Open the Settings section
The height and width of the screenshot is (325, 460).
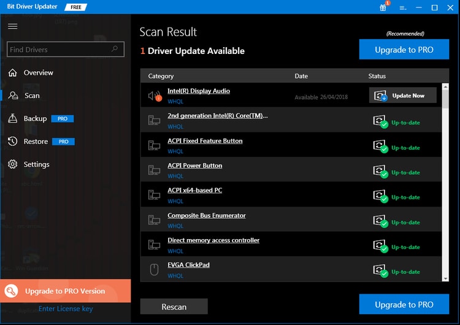[x=36, y=164]
